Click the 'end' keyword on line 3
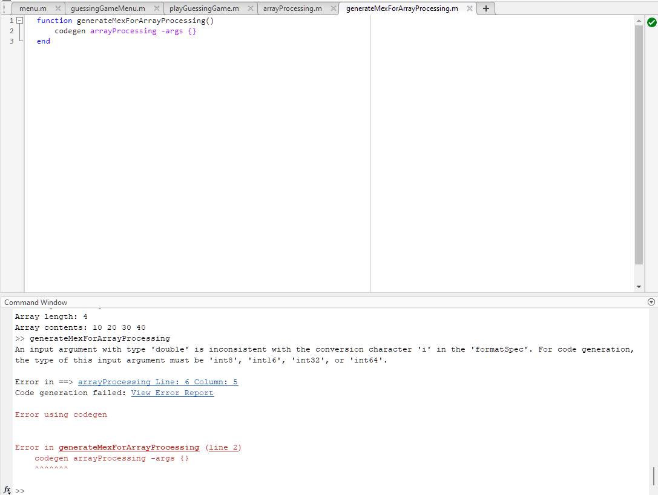 (x=44, y=41)
